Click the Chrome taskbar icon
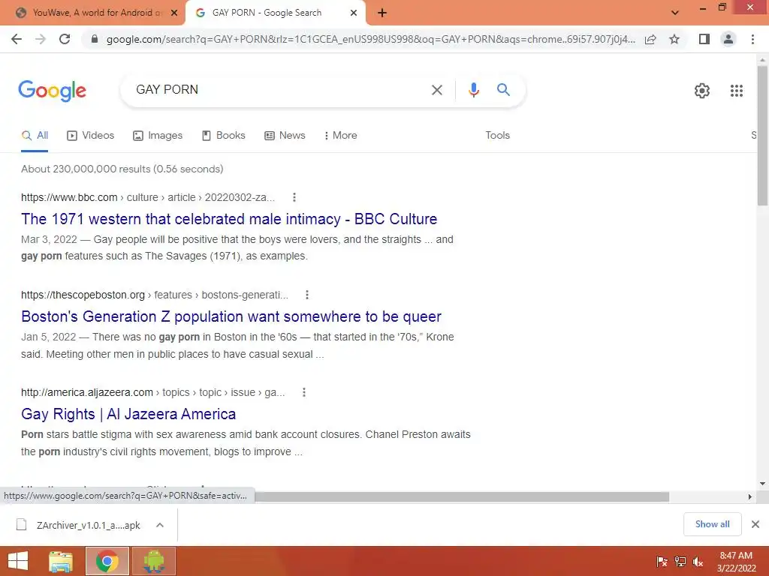769x576 pixels. [x=107, y=561]
